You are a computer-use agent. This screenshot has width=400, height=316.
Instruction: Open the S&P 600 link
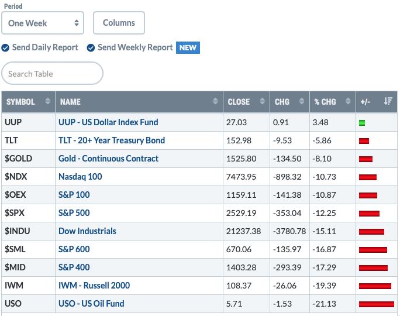click(74, 249)
